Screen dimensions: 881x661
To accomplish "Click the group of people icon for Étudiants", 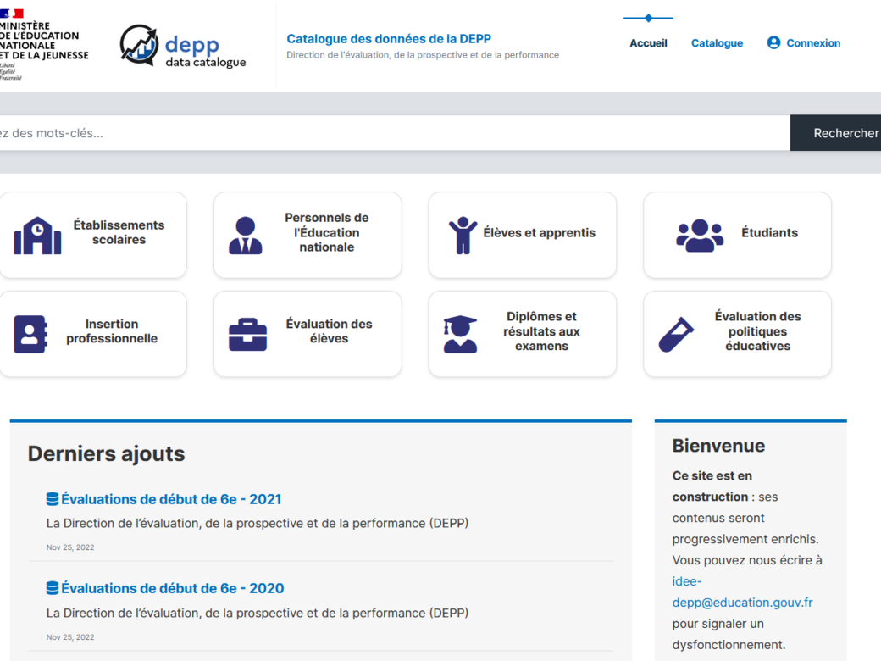I will coord(700,236).
